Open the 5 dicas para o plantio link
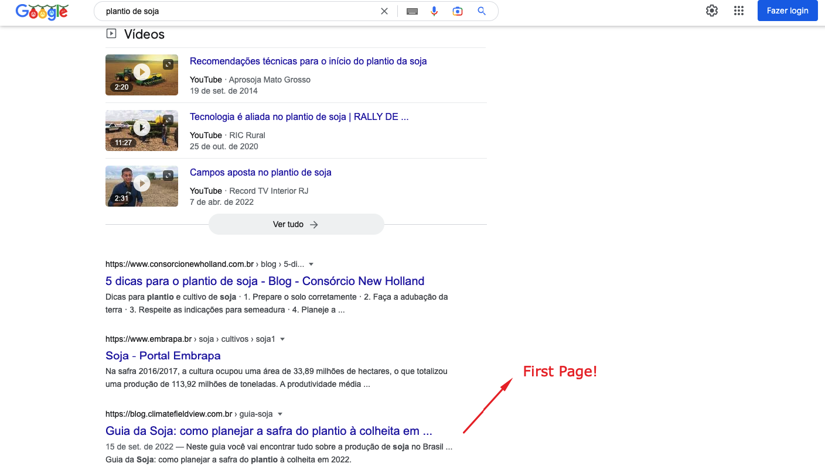This screenshot has width=825, height=470. point(264,281)
